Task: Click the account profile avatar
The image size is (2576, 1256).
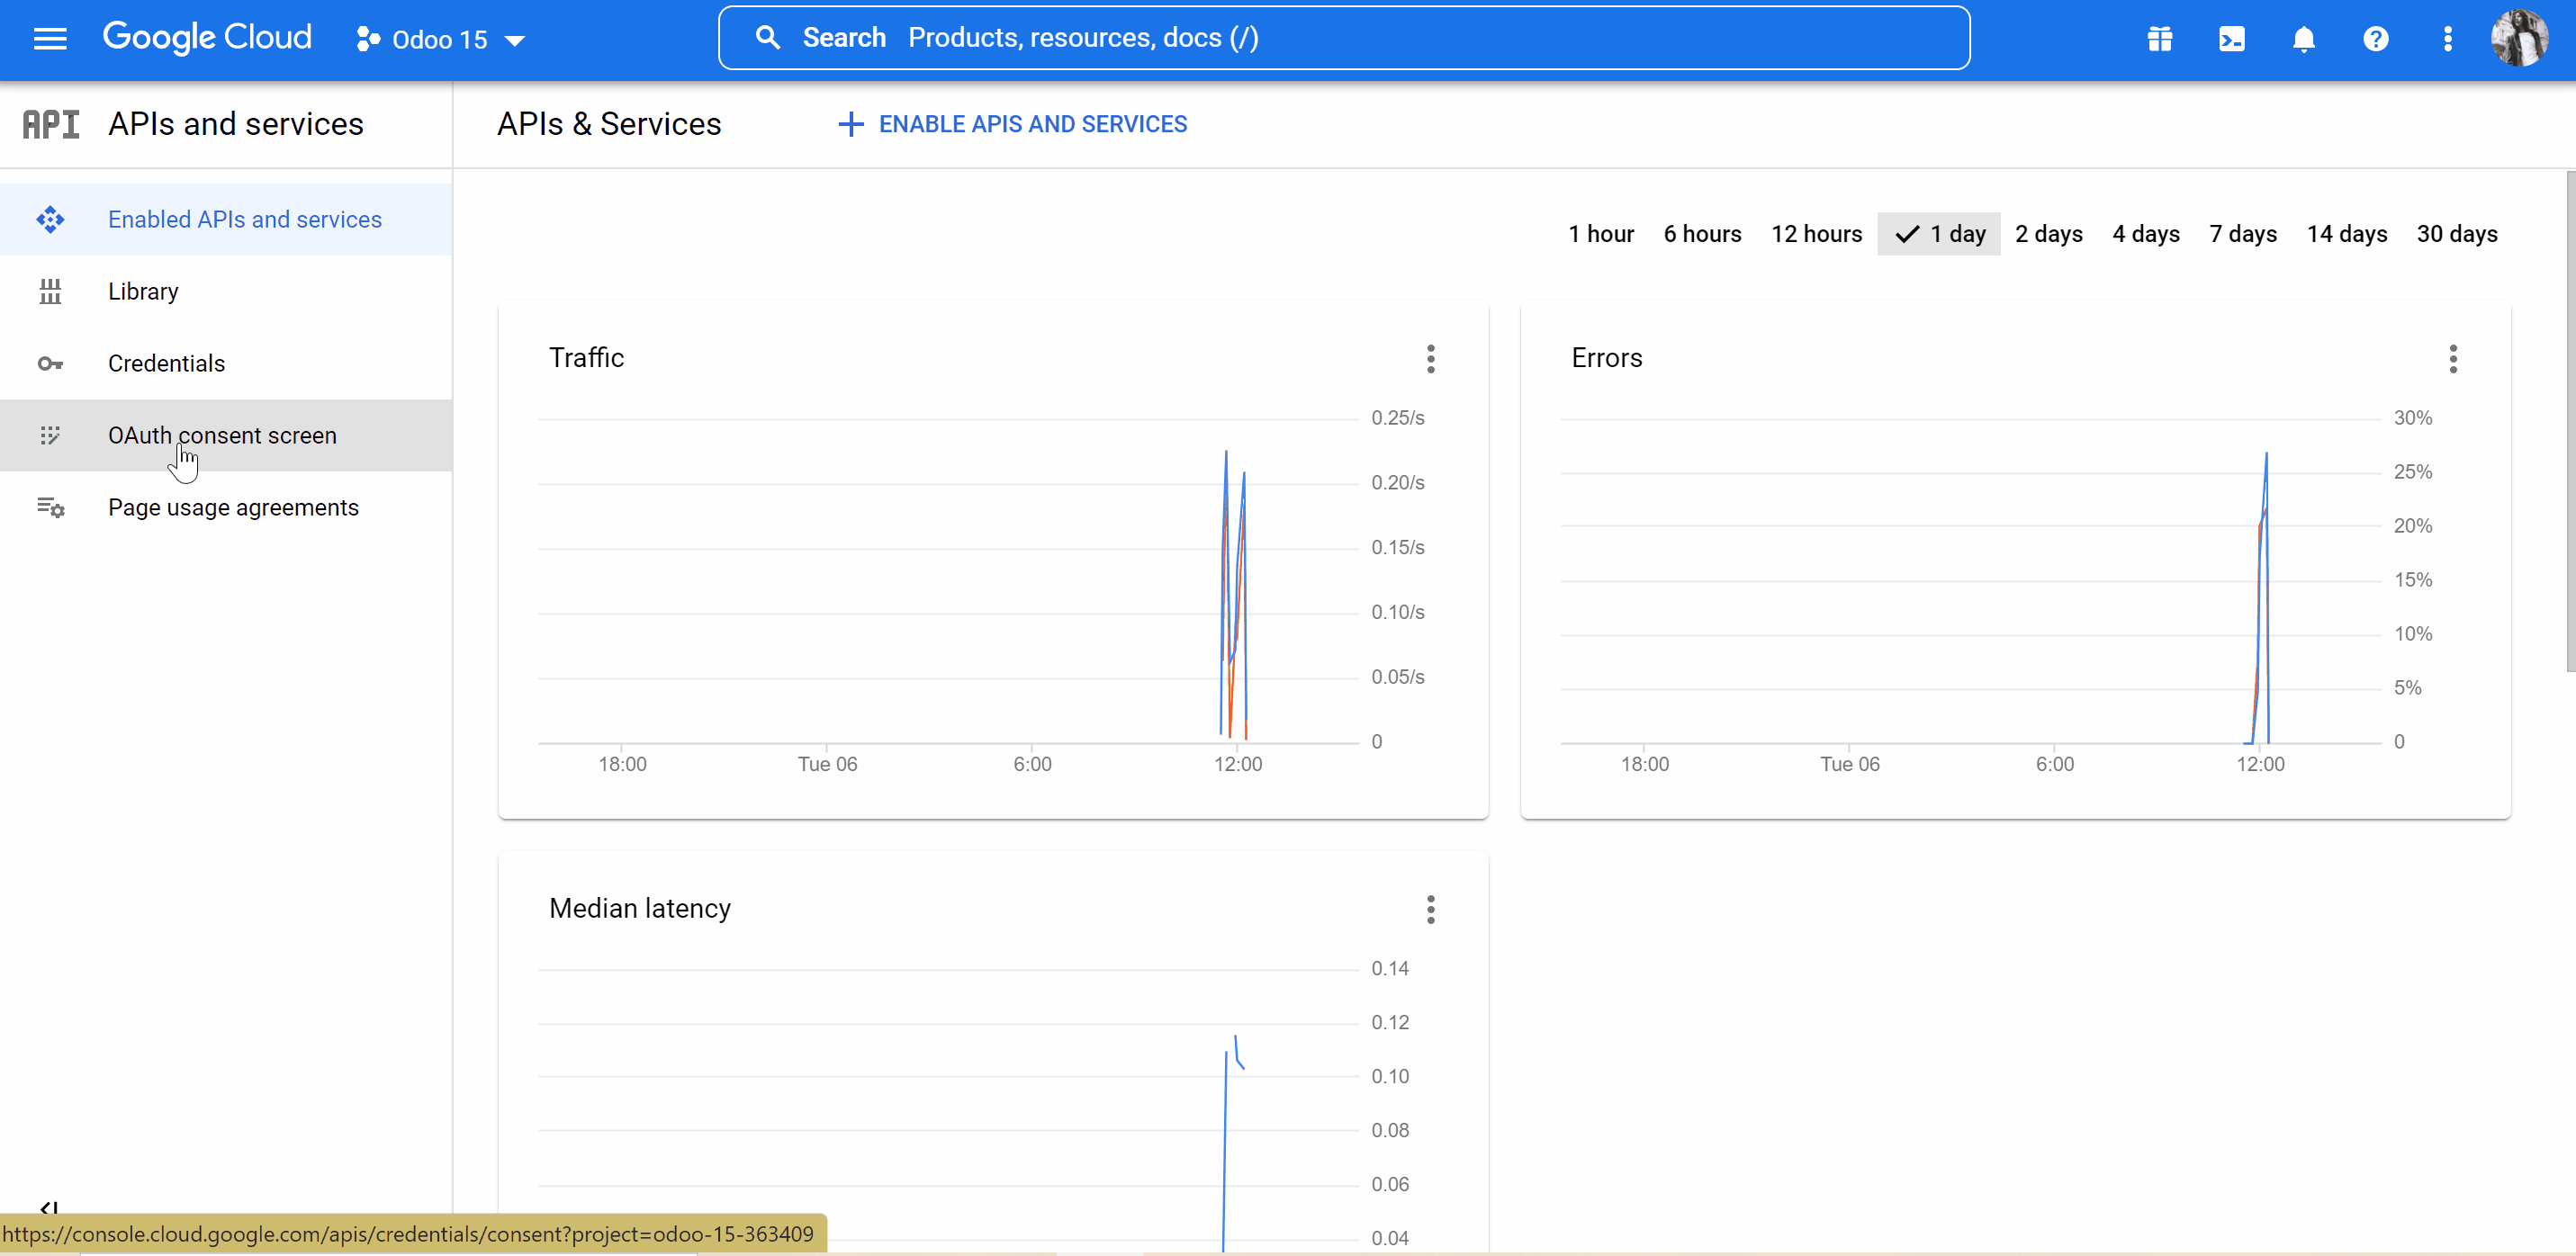Action: pyautogui.click(x=2519, y=39)
